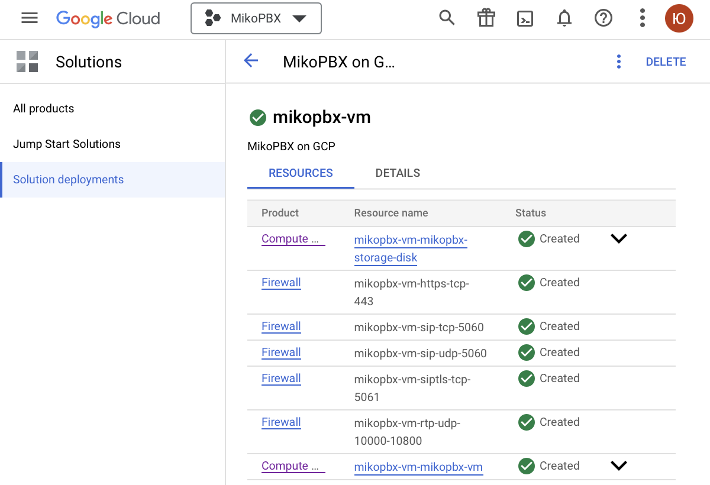The image size is (710, 485).
Task: Open the gift free trial icon
Action: [x=486, y=18]
